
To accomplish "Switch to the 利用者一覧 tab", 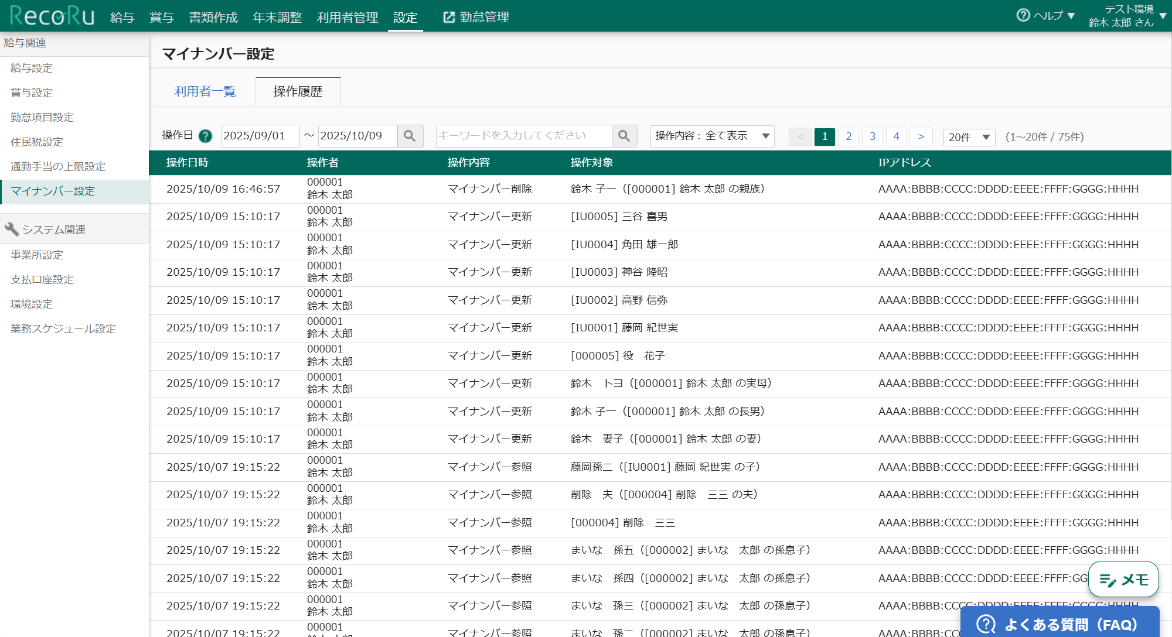I will click(x=205, y=91).
